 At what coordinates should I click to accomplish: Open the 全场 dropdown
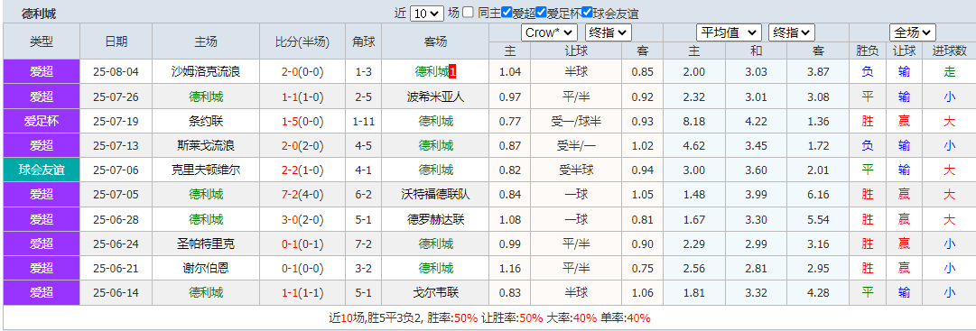[913, 33]
